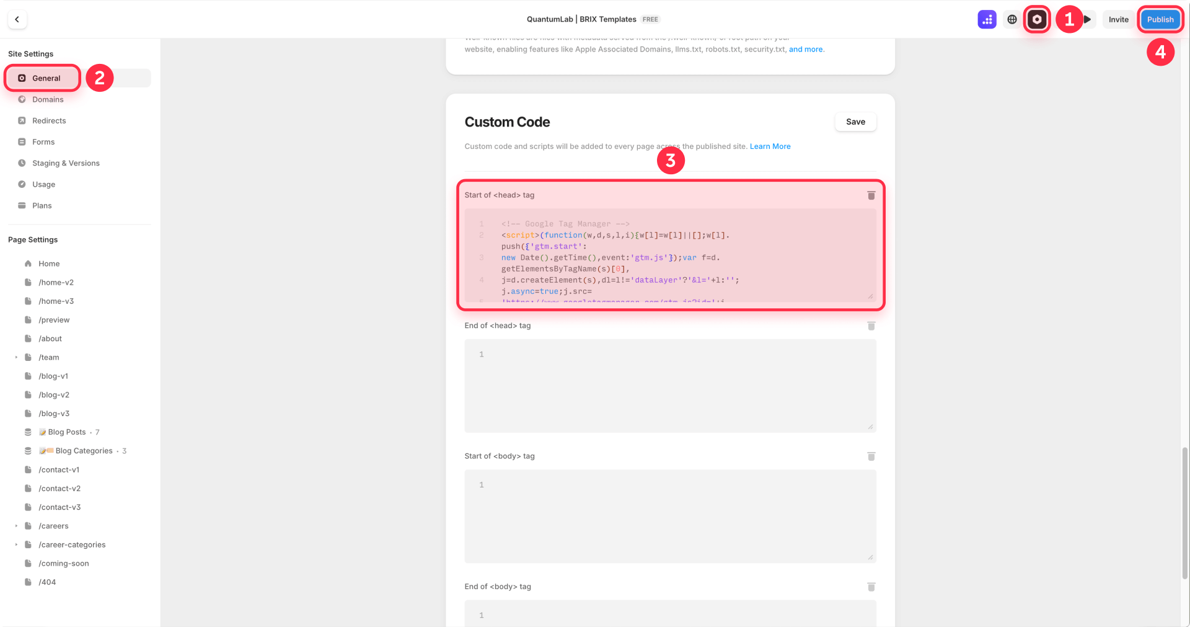Open General site settings in the sidebar

[x=42, y=78]
